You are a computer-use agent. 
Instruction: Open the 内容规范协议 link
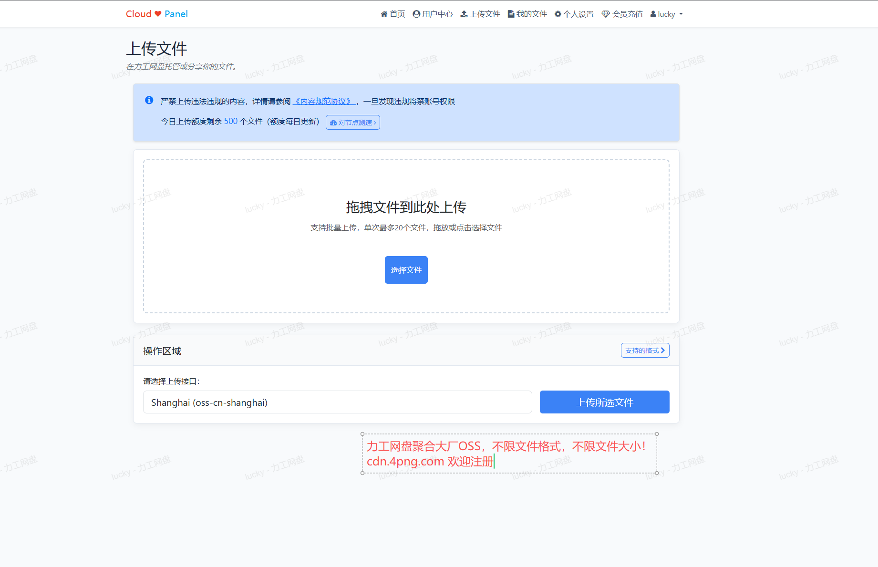[324, 102]
